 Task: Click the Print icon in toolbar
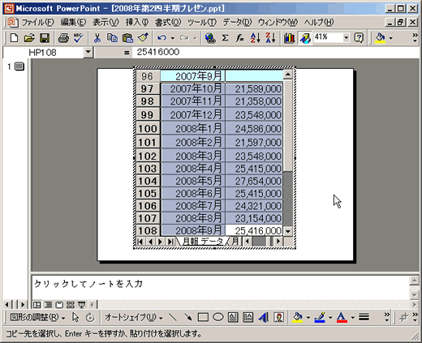click(63, 38)
